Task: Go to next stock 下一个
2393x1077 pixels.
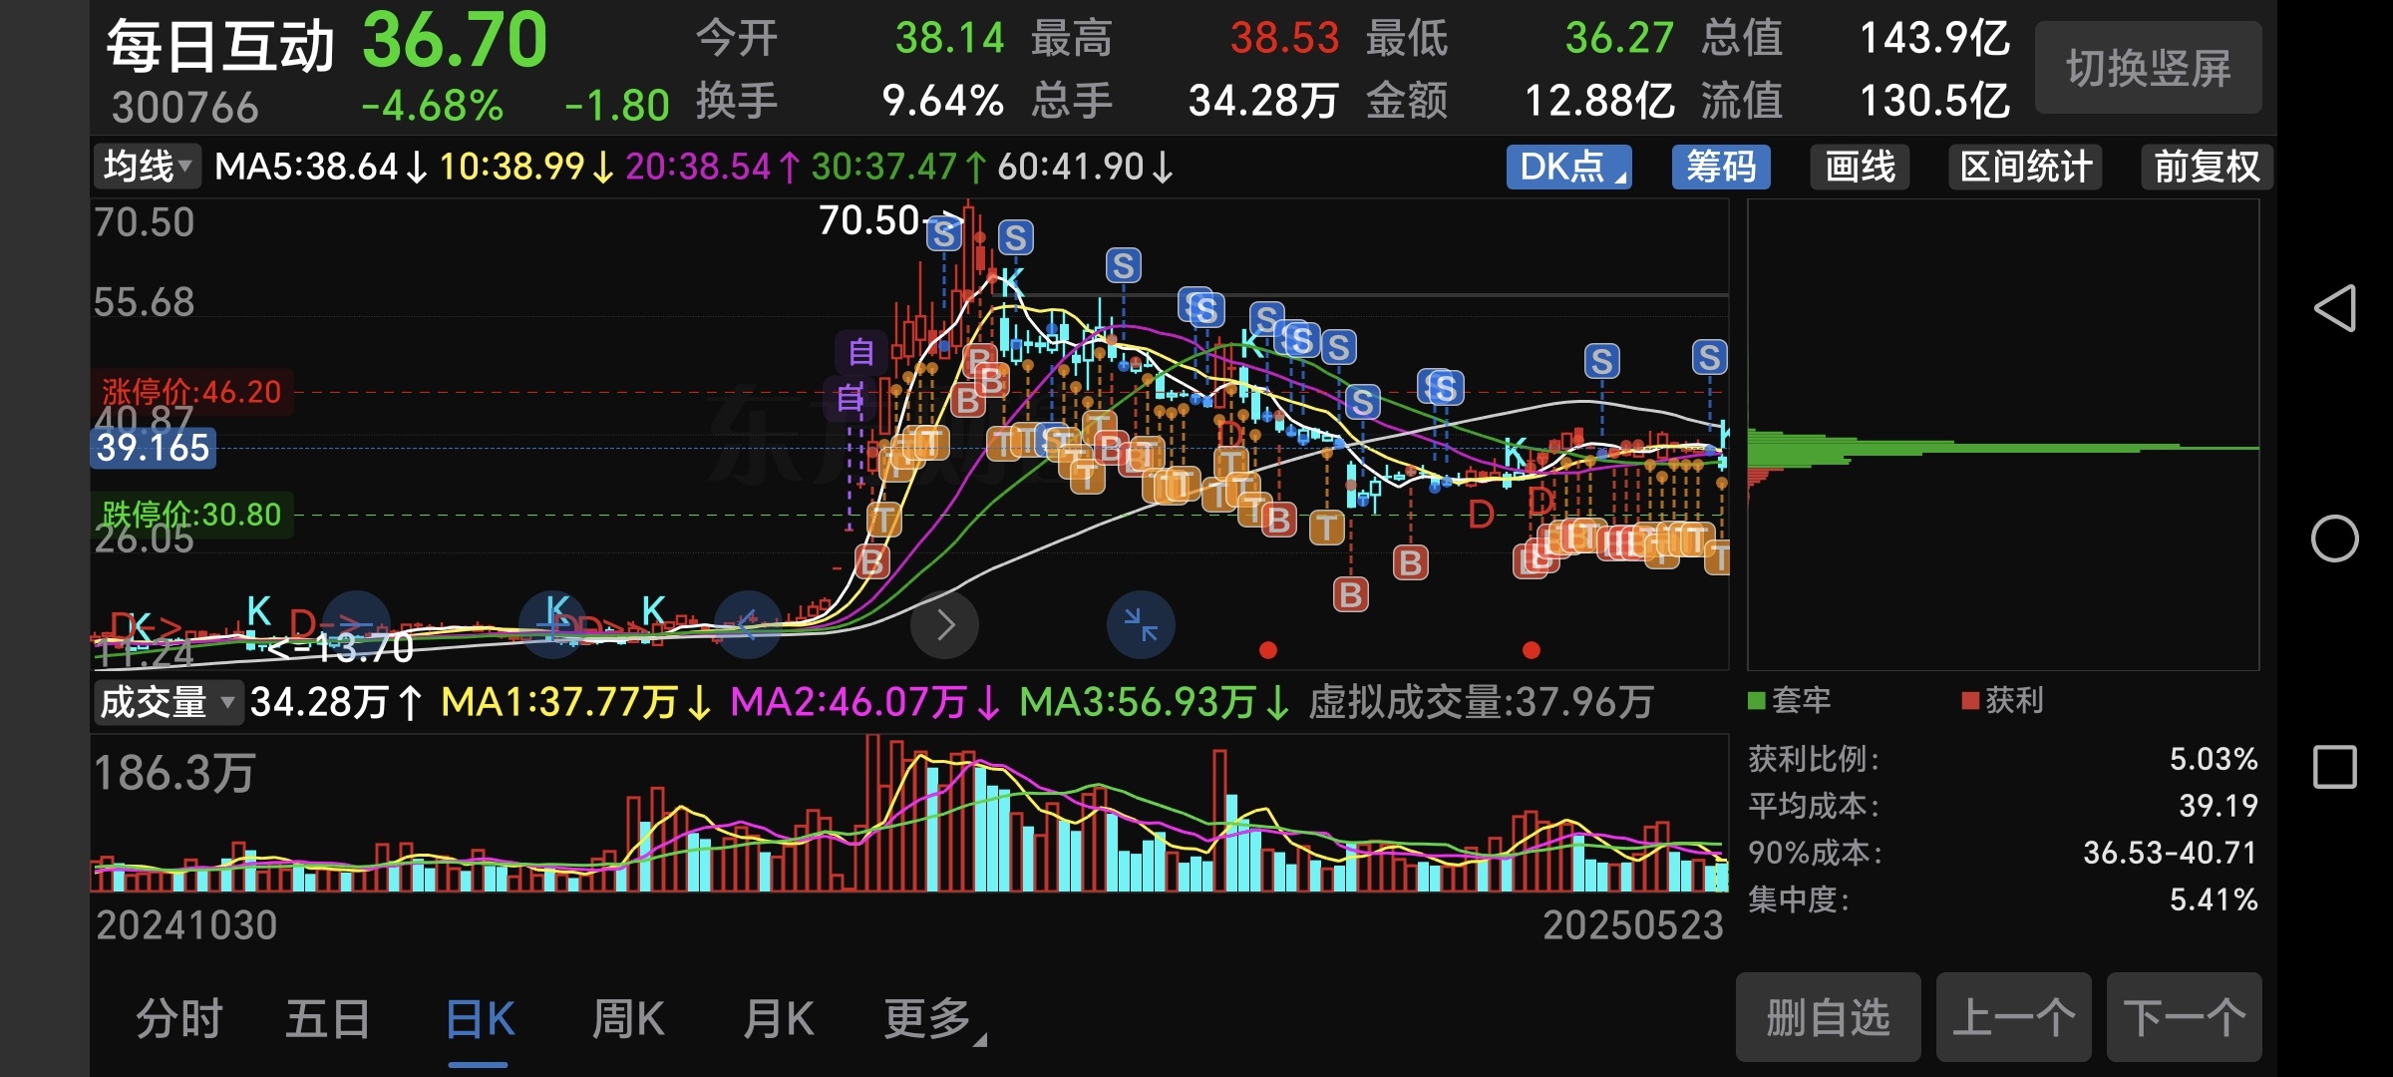Action: pyautogui.click(x=2184, y=1017)
